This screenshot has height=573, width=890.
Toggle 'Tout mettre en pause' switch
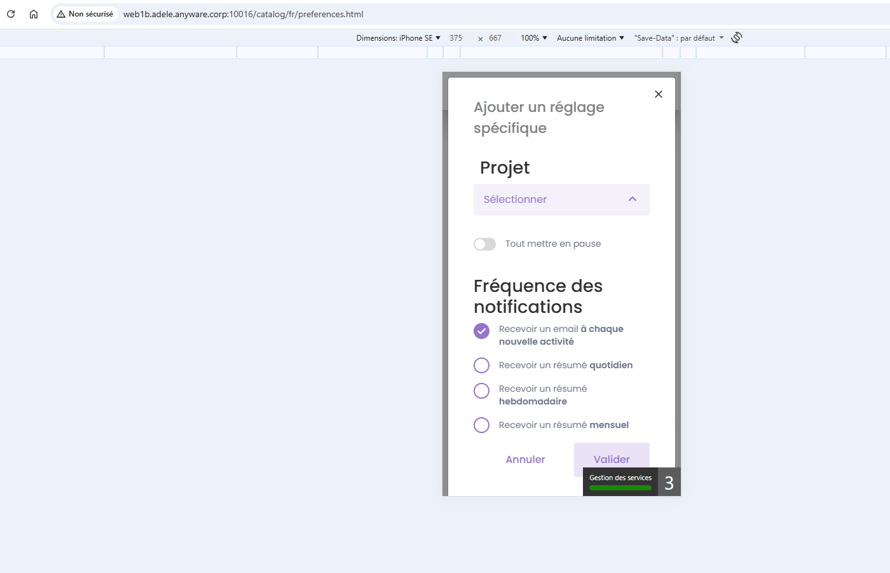(484, 244)
